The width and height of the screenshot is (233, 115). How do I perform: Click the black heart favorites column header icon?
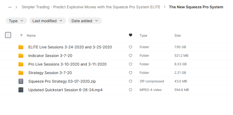(131, 35)
